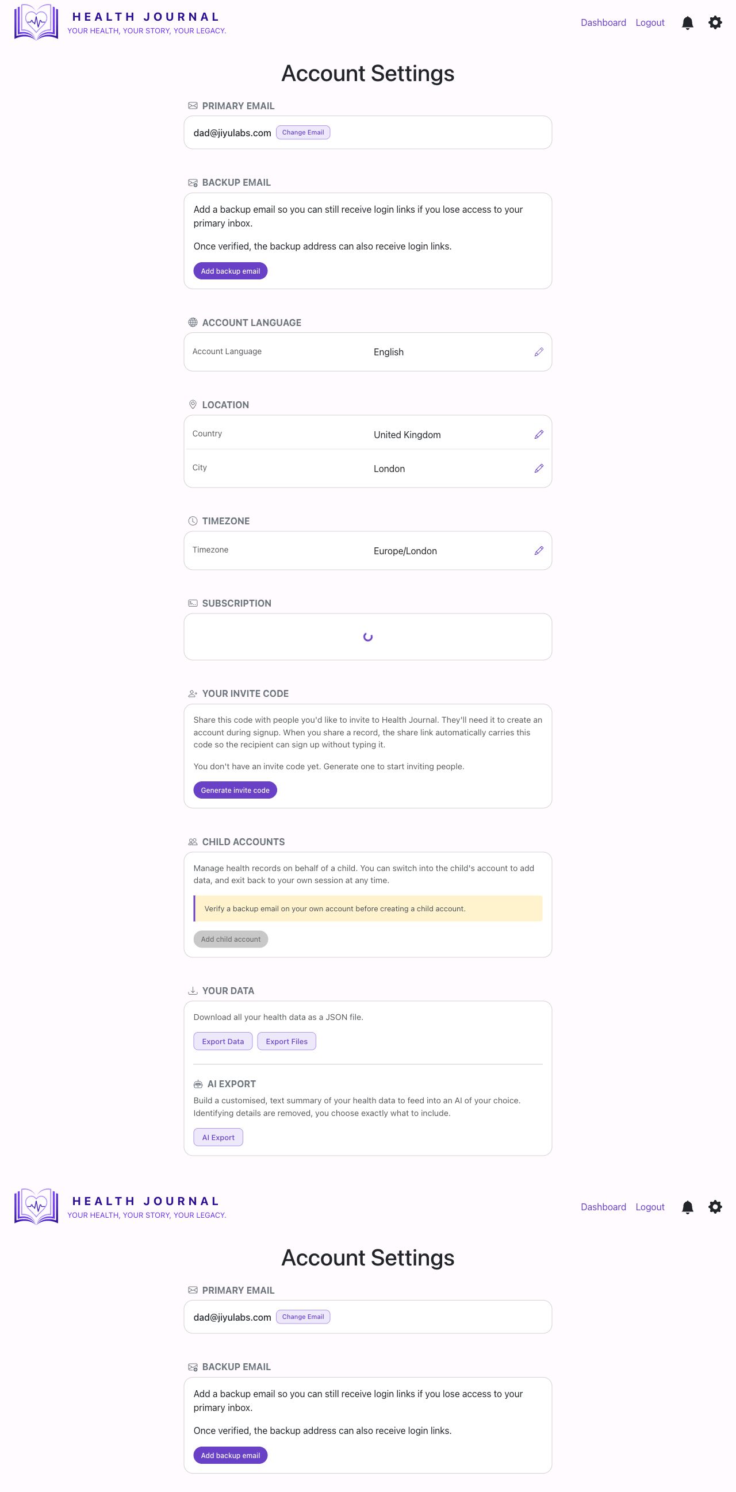Click first Add backup email button
The height and width of the screenshot is (1492, 736).
(x=231, y=271)
